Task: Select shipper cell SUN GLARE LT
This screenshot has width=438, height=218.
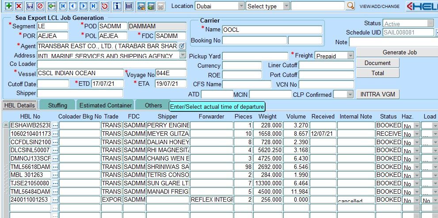Action: (x=168, y=184)
